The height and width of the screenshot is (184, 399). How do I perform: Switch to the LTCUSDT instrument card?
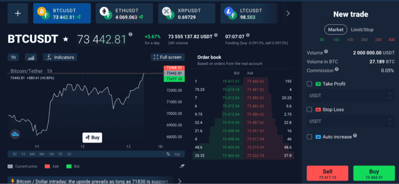click(x=249, y=13)
